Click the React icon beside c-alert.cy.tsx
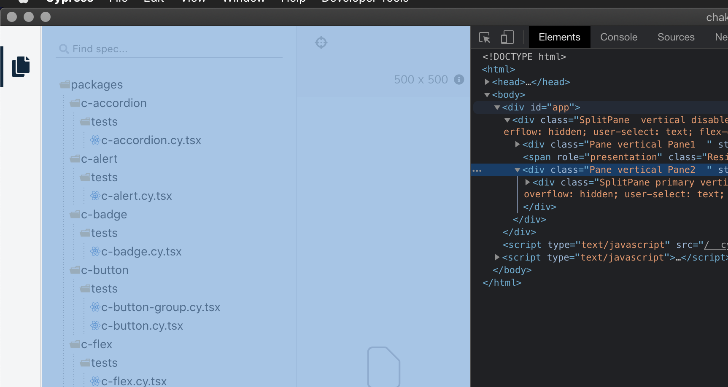This screenshot has height=387, width=728. 95,196
